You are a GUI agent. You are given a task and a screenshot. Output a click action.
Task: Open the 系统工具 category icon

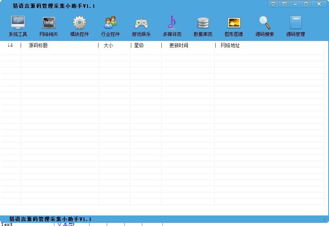(18, 22)
